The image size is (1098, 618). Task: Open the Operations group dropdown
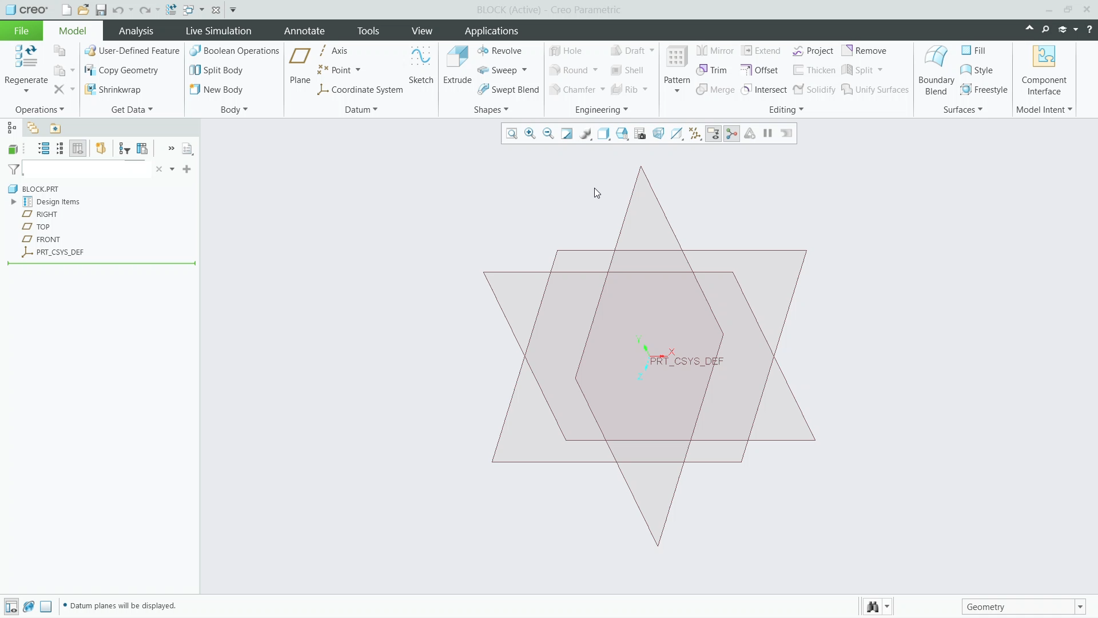click(x=39, y=110)
